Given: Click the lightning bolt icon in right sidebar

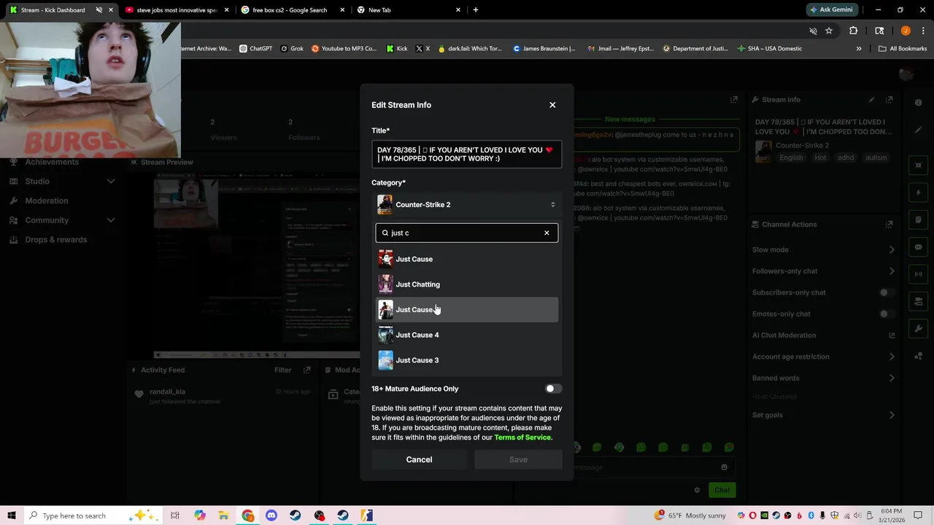Looking at the screenshot, I should 918,192.
